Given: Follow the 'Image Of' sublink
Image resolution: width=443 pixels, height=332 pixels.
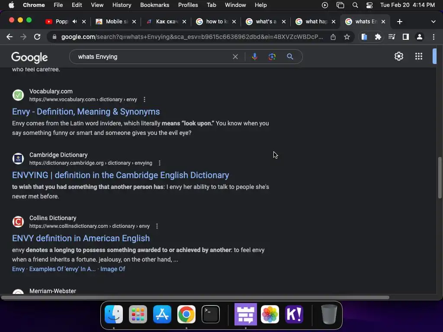Looking at the screenshot, I should pyautogui.click(x=113, y=269).
